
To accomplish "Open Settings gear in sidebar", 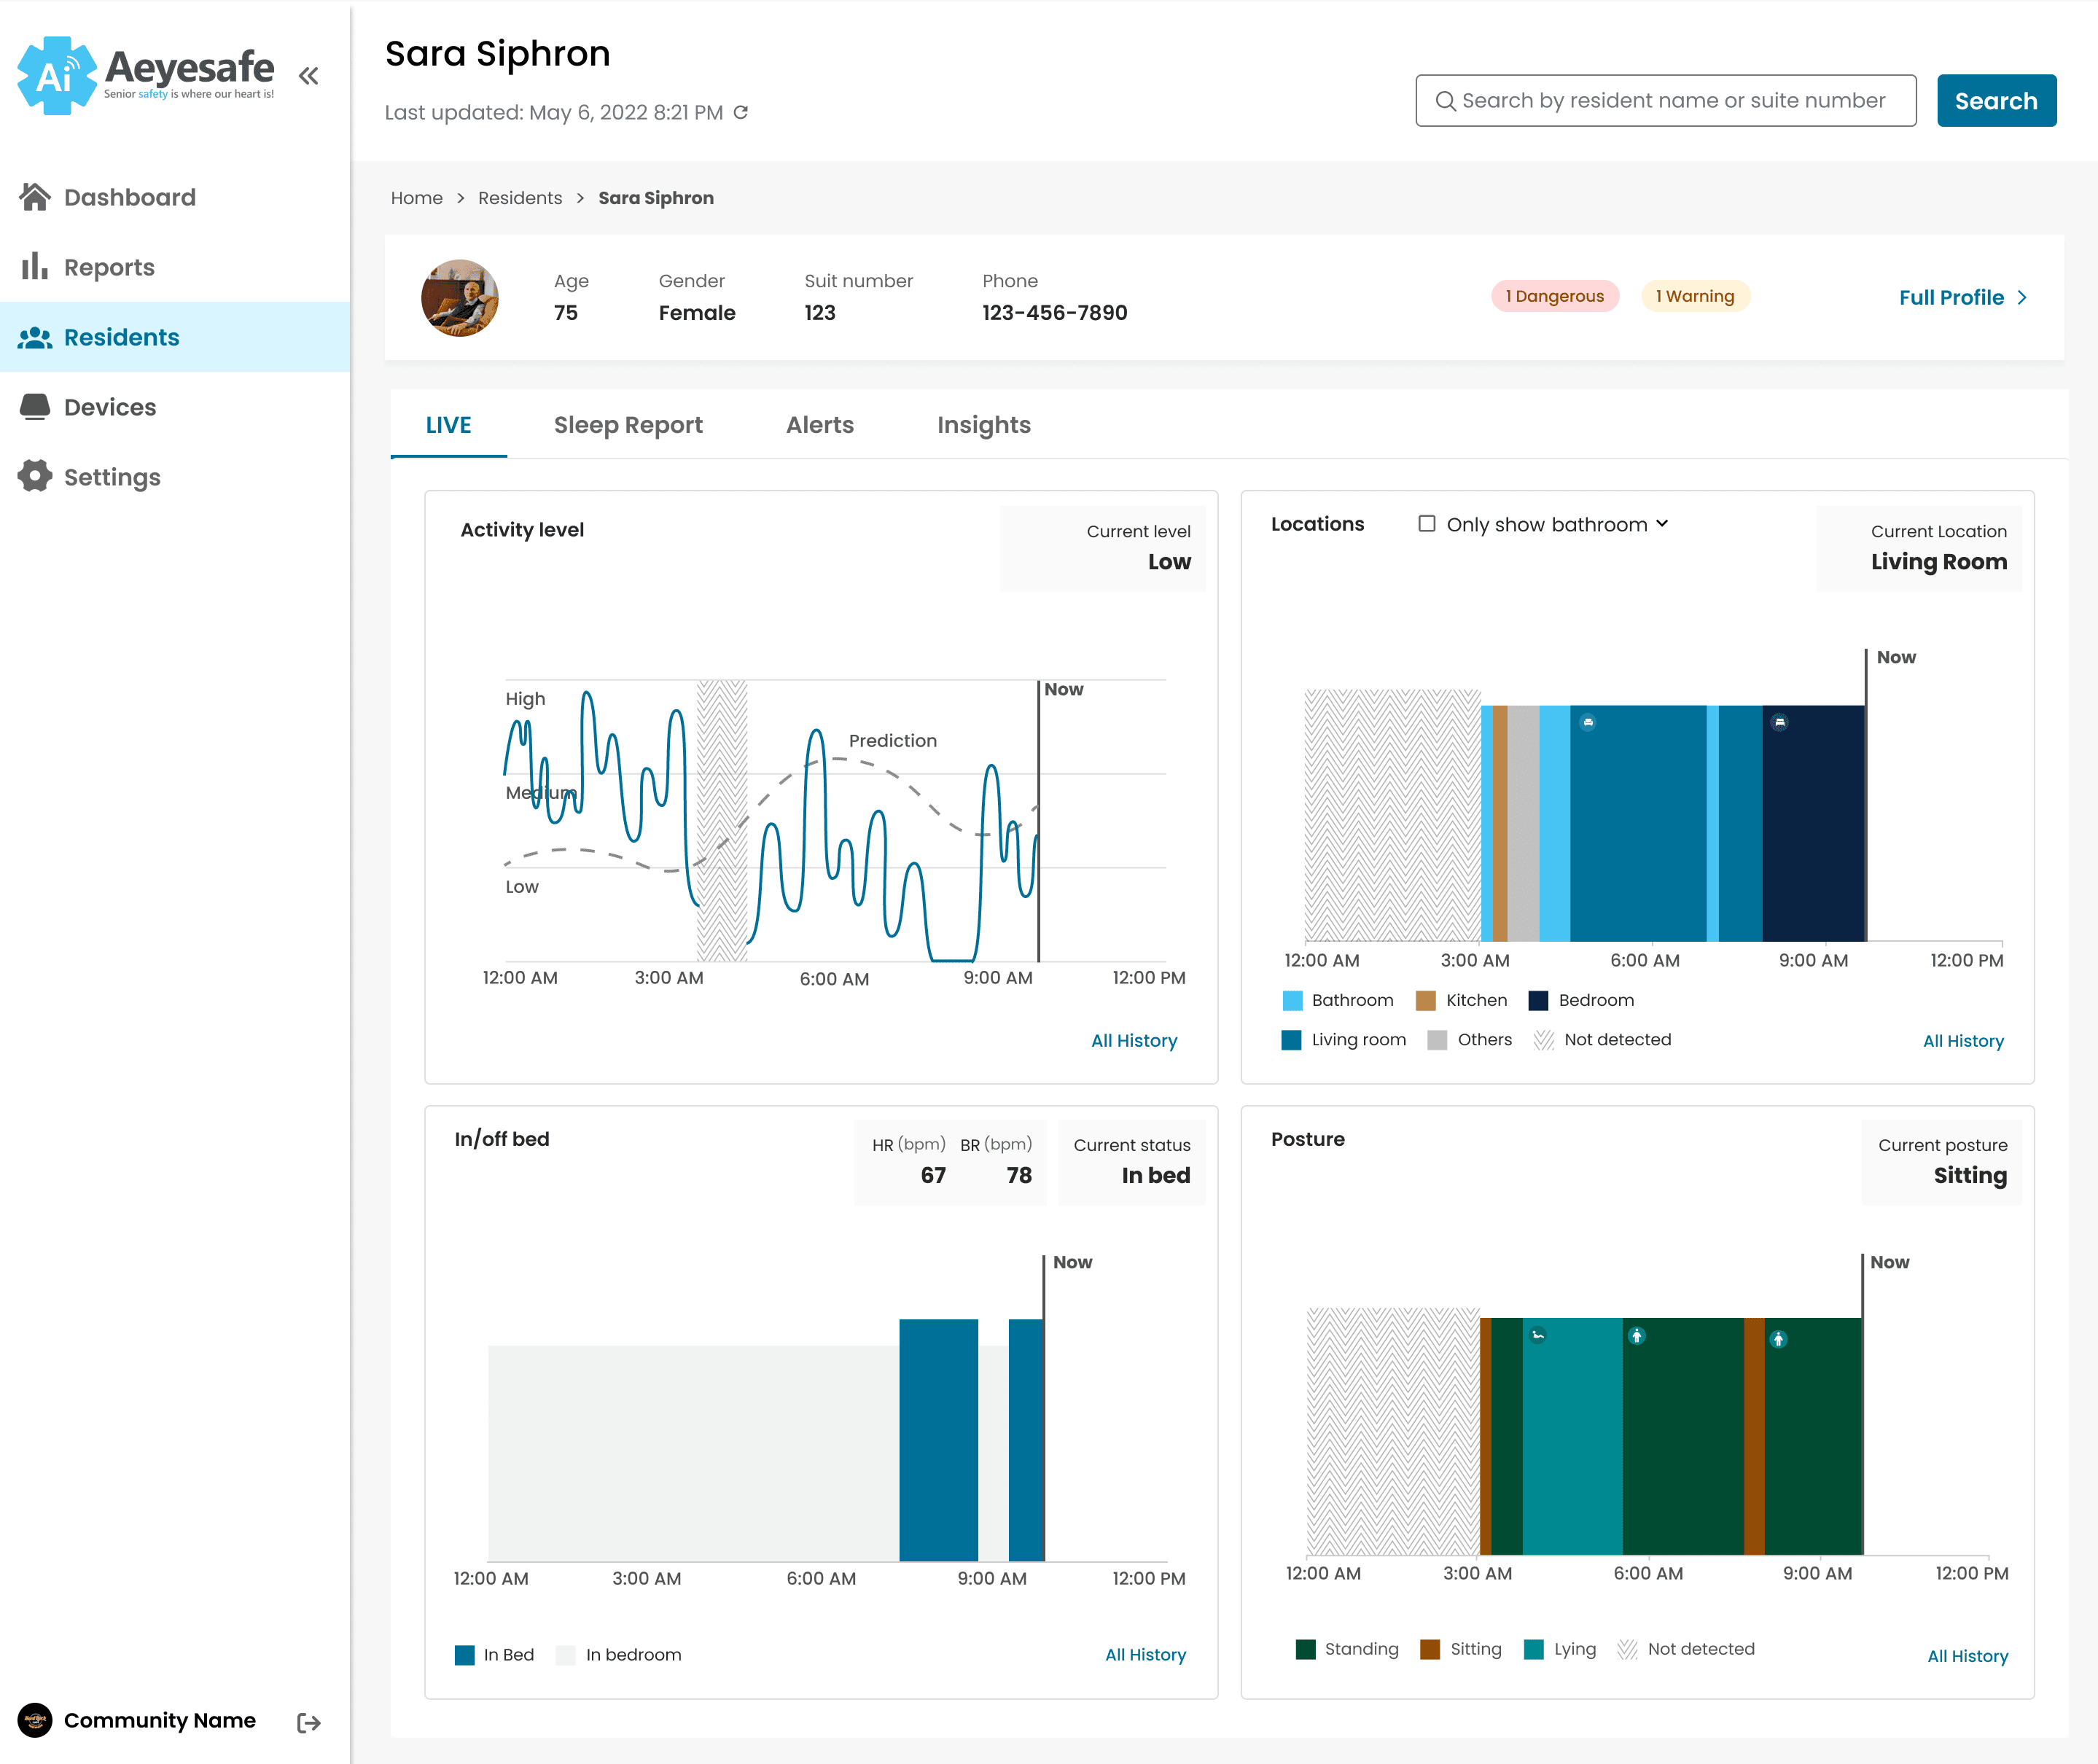I will click(35, 476).
